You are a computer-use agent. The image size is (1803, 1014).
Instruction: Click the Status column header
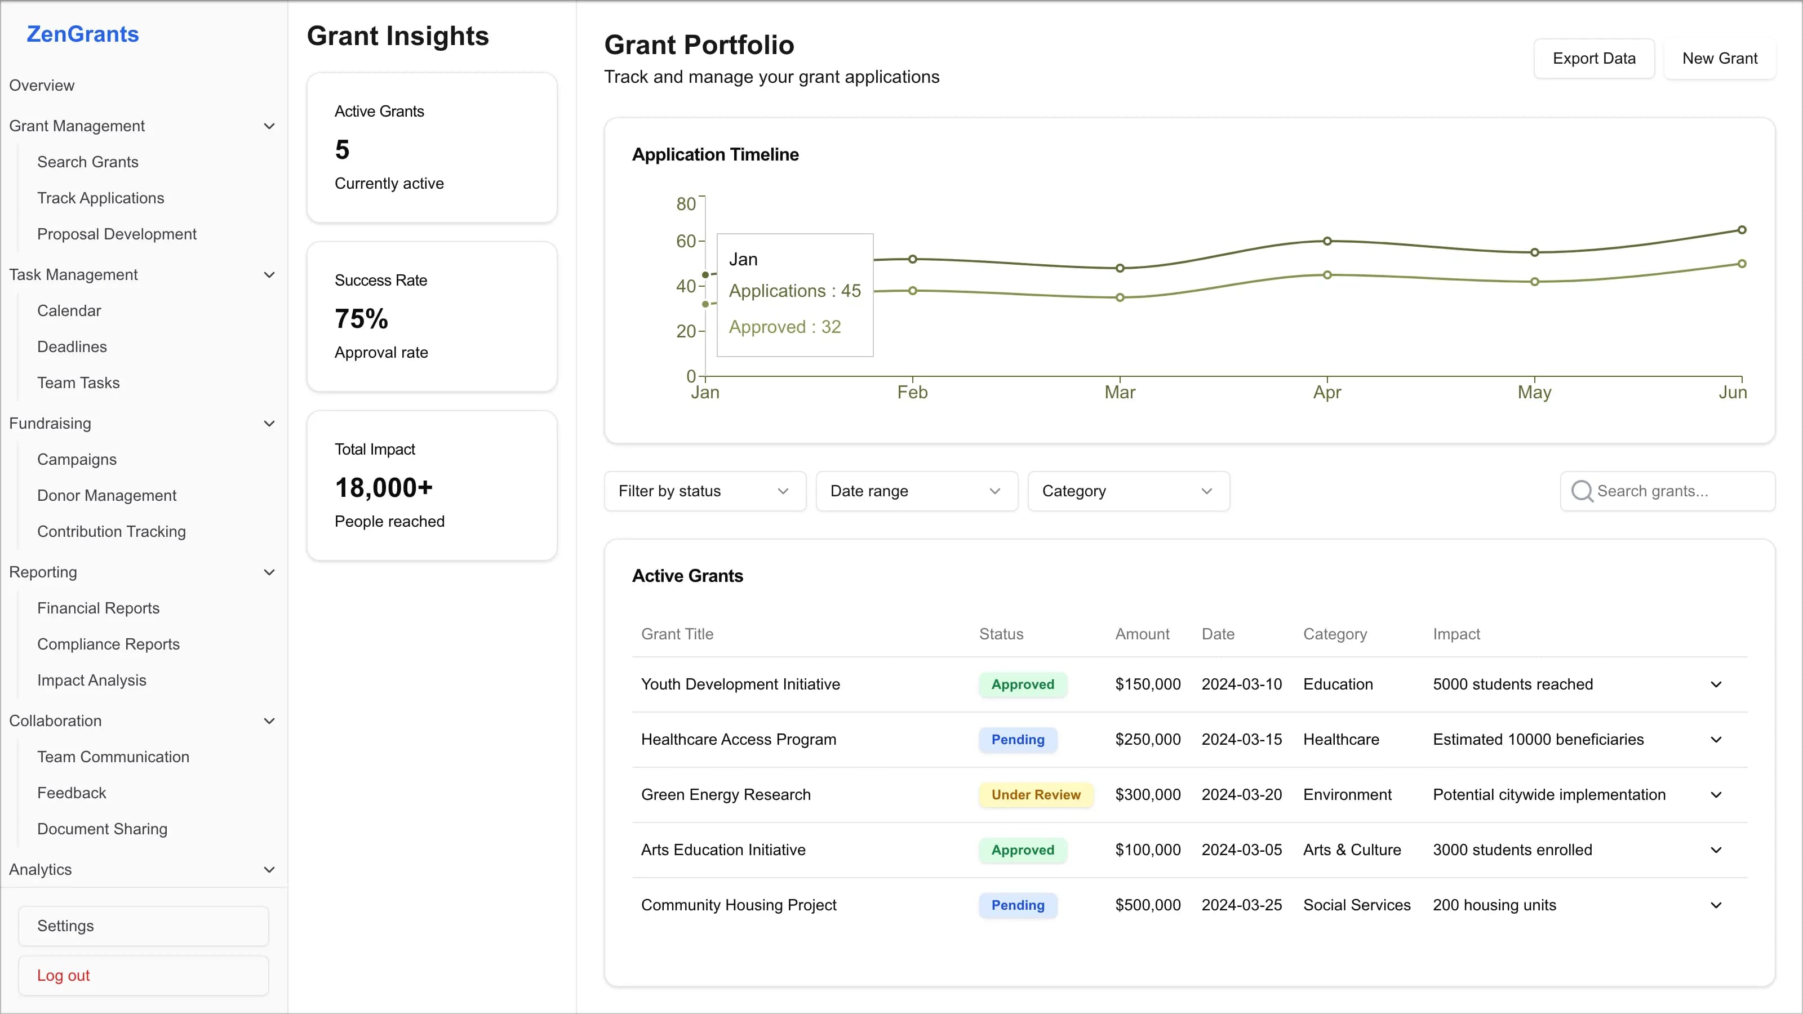[1001, 634]
